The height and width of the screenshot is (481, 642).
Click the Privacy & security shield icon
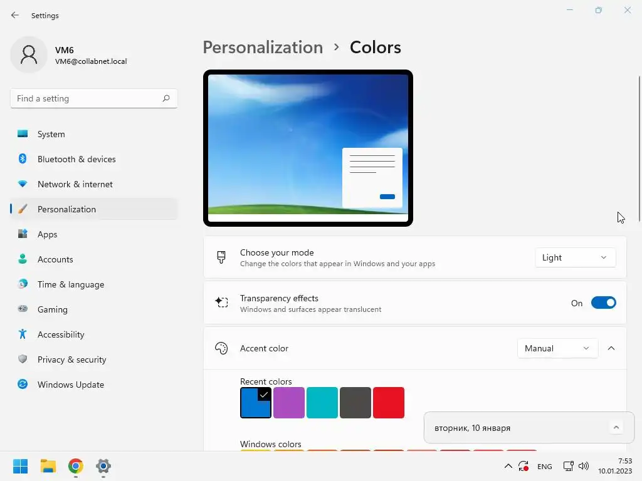pos(23,359)
